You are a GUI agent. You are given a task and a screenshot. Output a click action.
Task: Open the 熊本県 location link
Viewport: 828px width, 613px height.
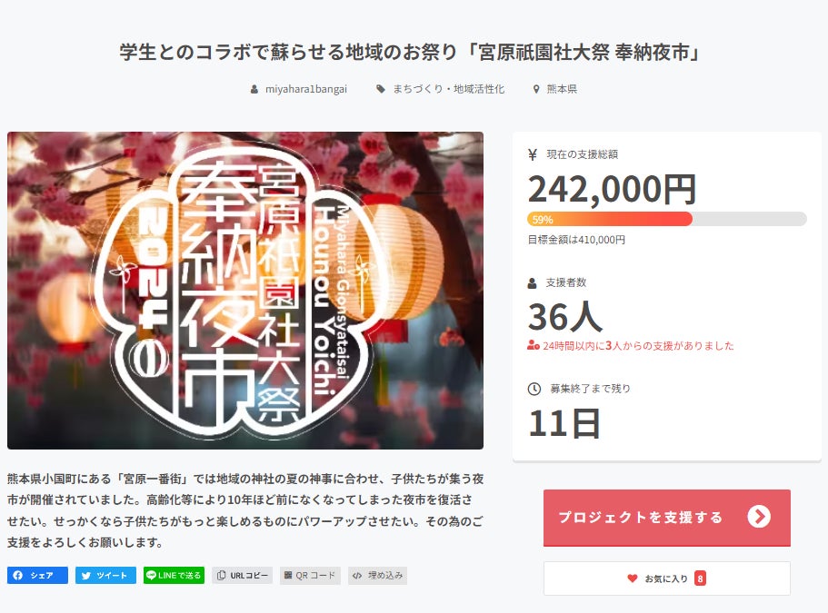(x=562, y=89)
